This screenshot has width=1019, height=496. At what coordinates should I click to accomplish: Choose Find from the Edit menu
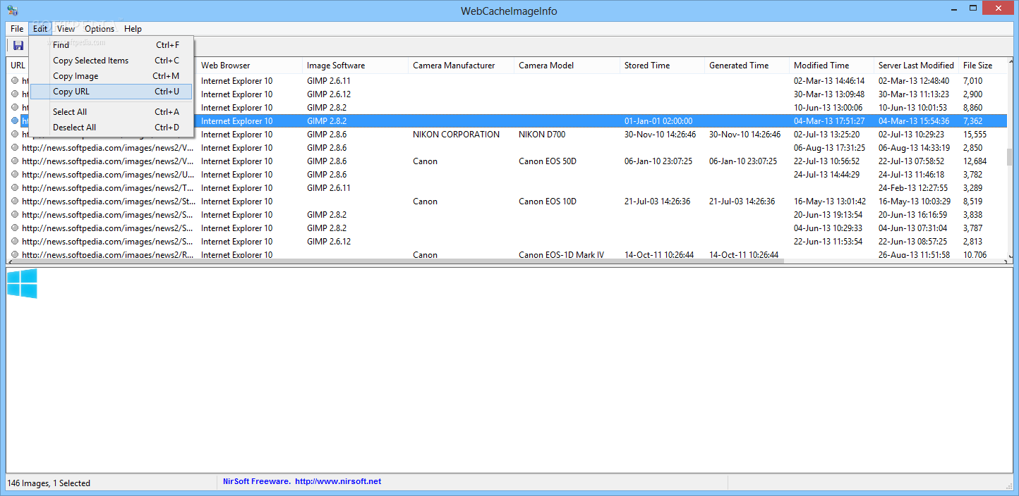[x=111, y=45]
